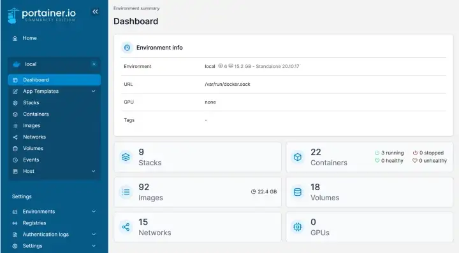Click the Images list icon in sidebar

point(15,126)
